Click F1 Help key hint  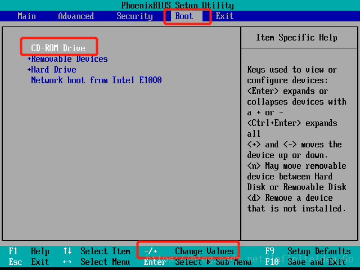coord(29,251)
